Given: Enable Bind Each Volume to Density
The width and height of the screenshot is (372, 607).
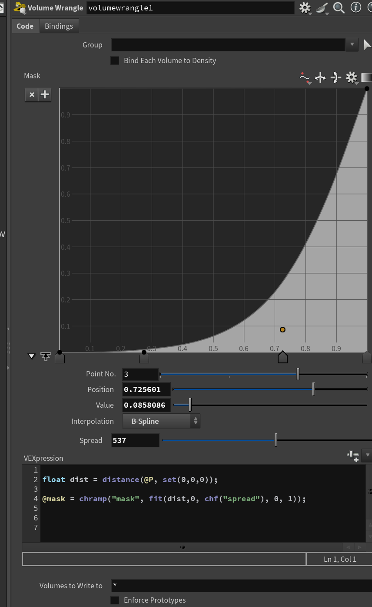Looking at the screenshot, I should tap(115, 60).
